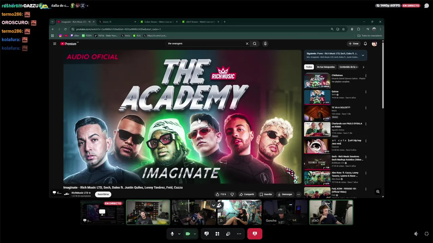Viewport: 433px width, 243px height.
Task: Open tab search dropdown in browser
Action: (52, 22)
